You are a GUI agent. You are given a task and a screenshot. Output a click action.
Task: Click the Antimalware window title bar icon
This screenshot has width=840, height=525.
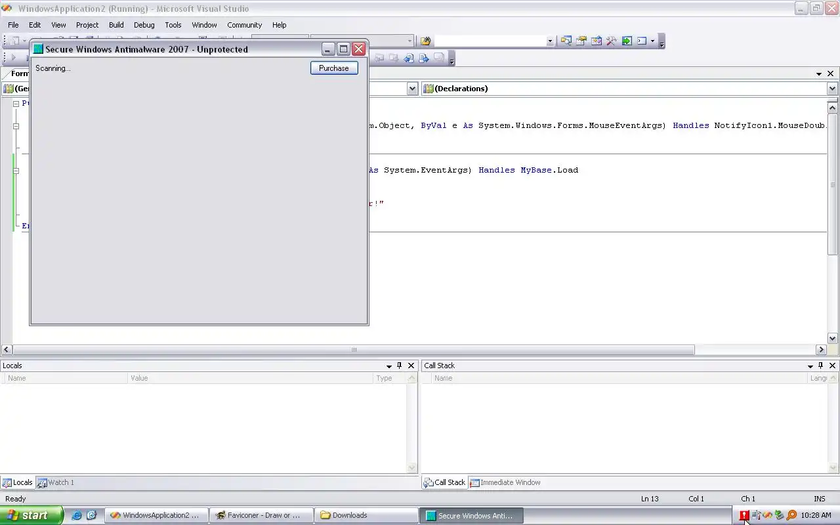point(38,49)
